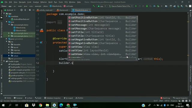This screenshot has width=192, height=108.
Task: Open the Layout Inspector tool window
Action: click(180, 98)
